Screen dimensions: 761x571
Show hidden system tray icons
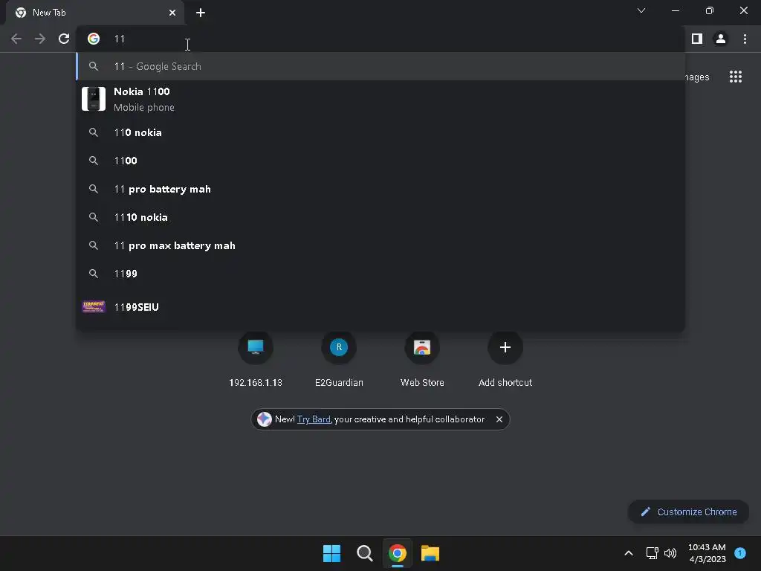(629, 553)
